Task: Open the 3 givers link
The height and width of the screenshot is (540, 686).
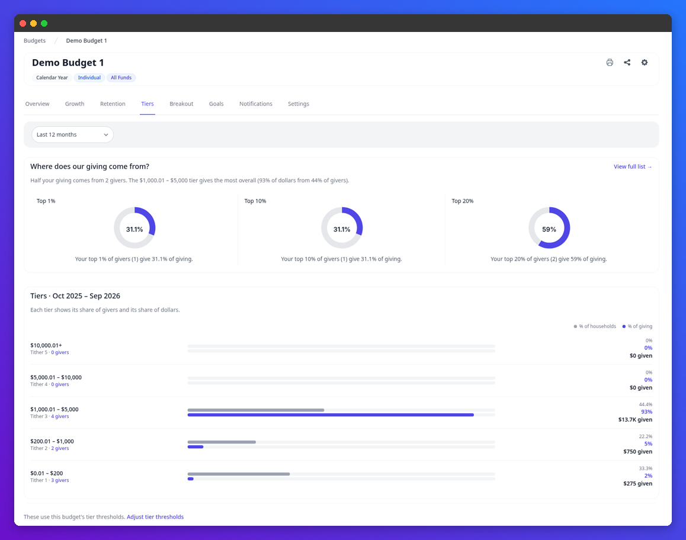Action: (60, 480)
